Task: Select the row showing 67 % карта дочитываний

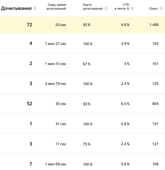Action: pos(82,63)
